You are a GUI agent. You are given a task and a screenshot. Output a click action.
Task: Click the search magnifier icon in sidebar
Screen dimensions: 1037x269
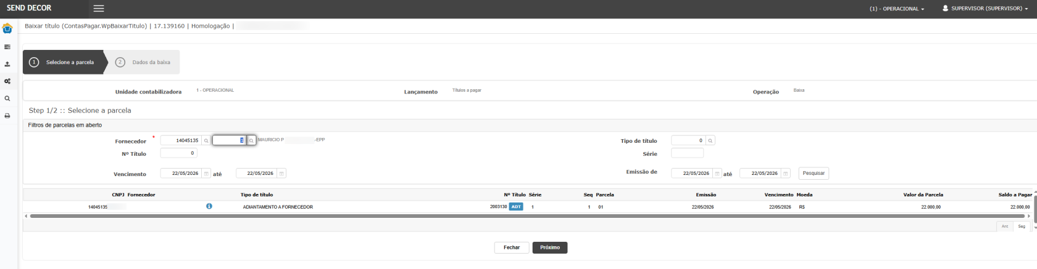point(7,98)
